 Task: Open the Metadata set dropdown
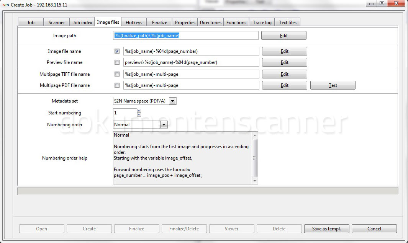(172, 101)
